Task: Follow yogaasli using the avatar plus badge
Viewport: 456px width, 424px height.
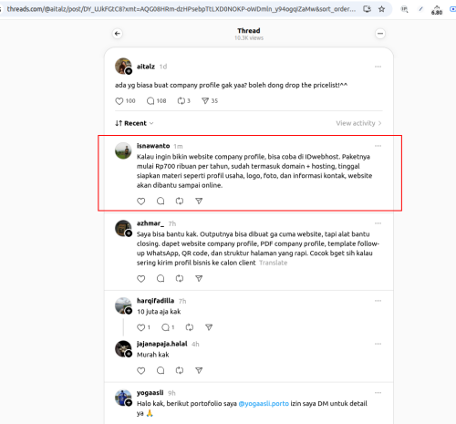Action: 129,403
